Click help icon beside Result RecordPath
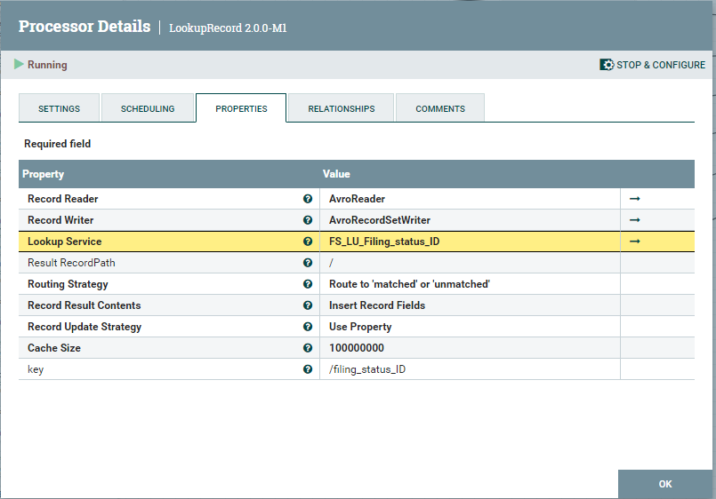The height and width of the screenshot is (499, 716). click(x=308, y=263)
